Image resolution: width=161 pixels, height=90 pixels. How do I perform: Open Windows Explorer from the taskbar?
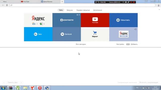[25, 88]
